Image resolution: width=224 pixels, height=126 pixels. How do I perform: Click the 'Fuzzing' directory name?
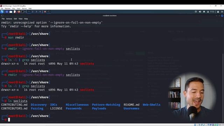(x=37, y=108)
